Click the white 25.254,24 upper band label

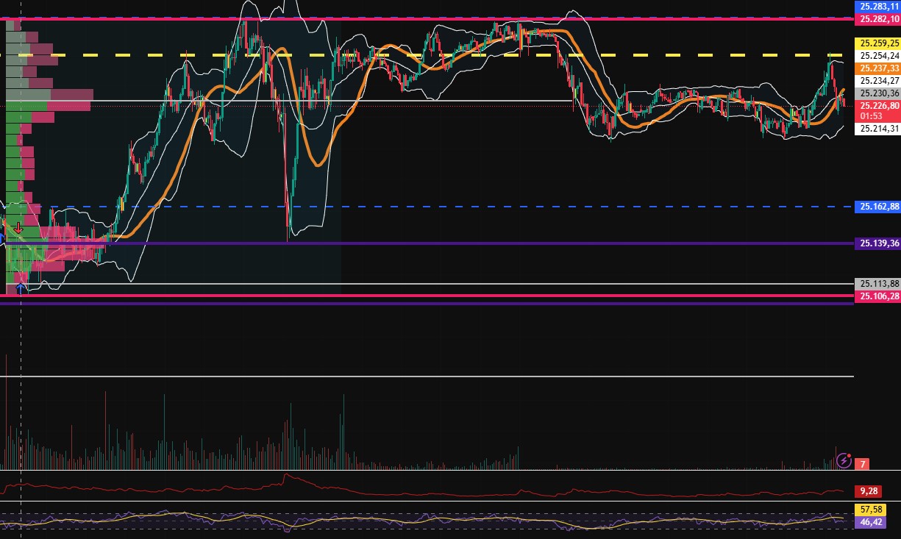click(878, 56)
